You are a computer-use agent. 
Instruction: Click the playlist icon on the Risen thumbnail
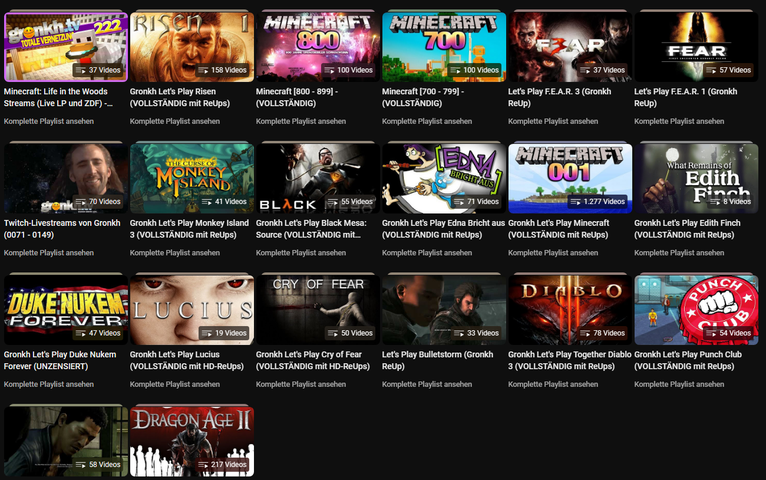[203, 70]
